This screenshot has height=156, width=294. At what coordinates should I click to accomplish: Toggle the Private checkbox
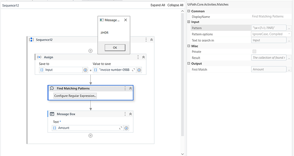point(254,51)
